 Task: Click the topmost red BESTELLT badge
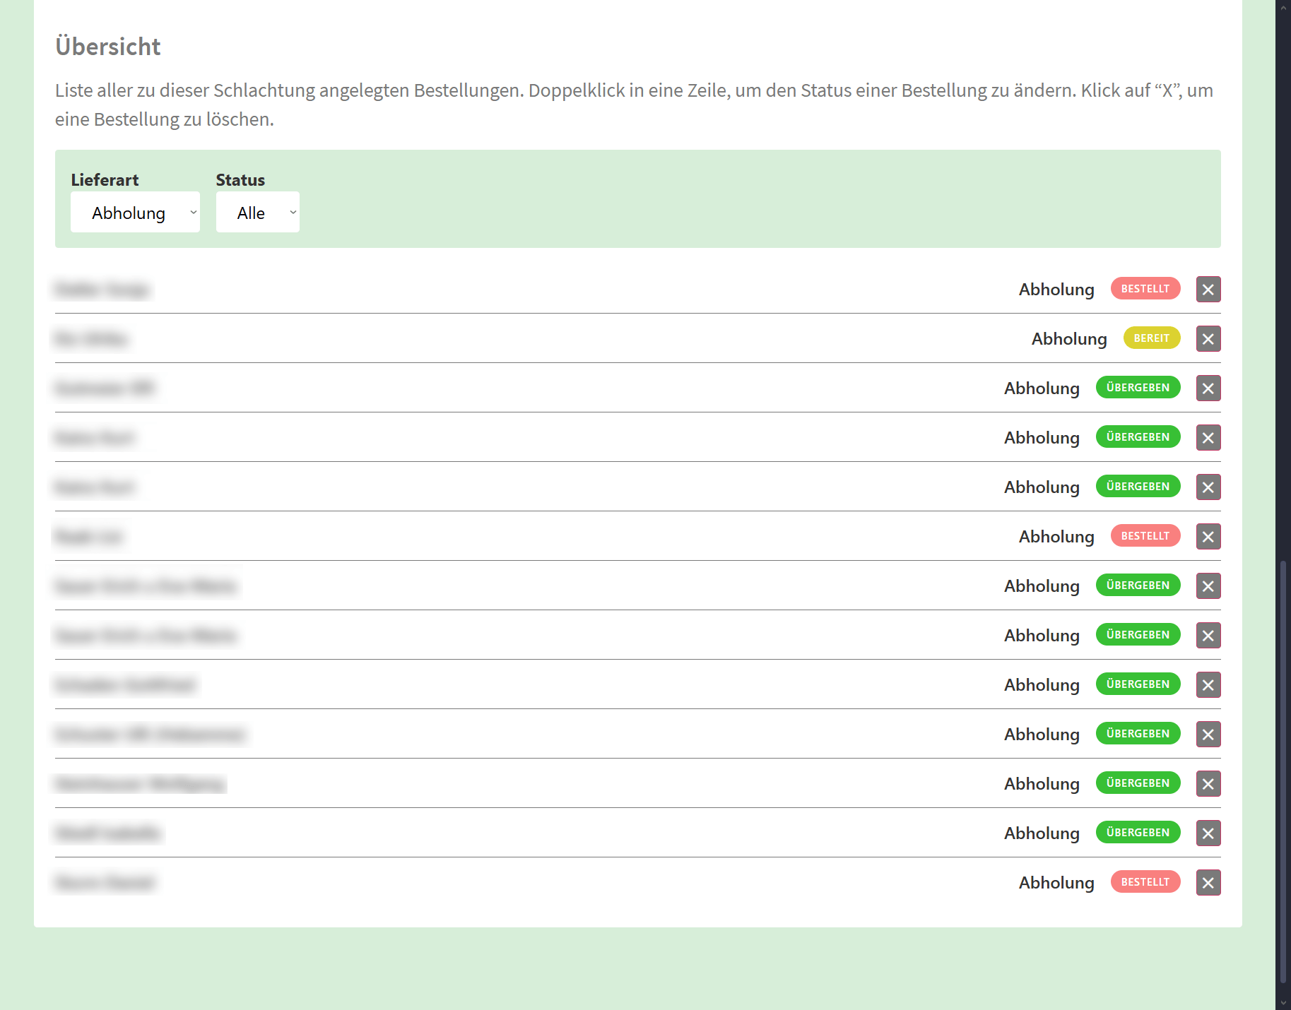click(1145, 289)
